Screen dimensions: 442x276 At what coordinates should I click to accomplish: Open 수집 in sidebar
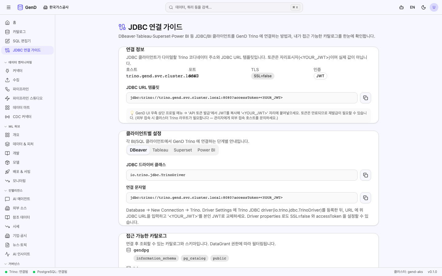point(28,80)
